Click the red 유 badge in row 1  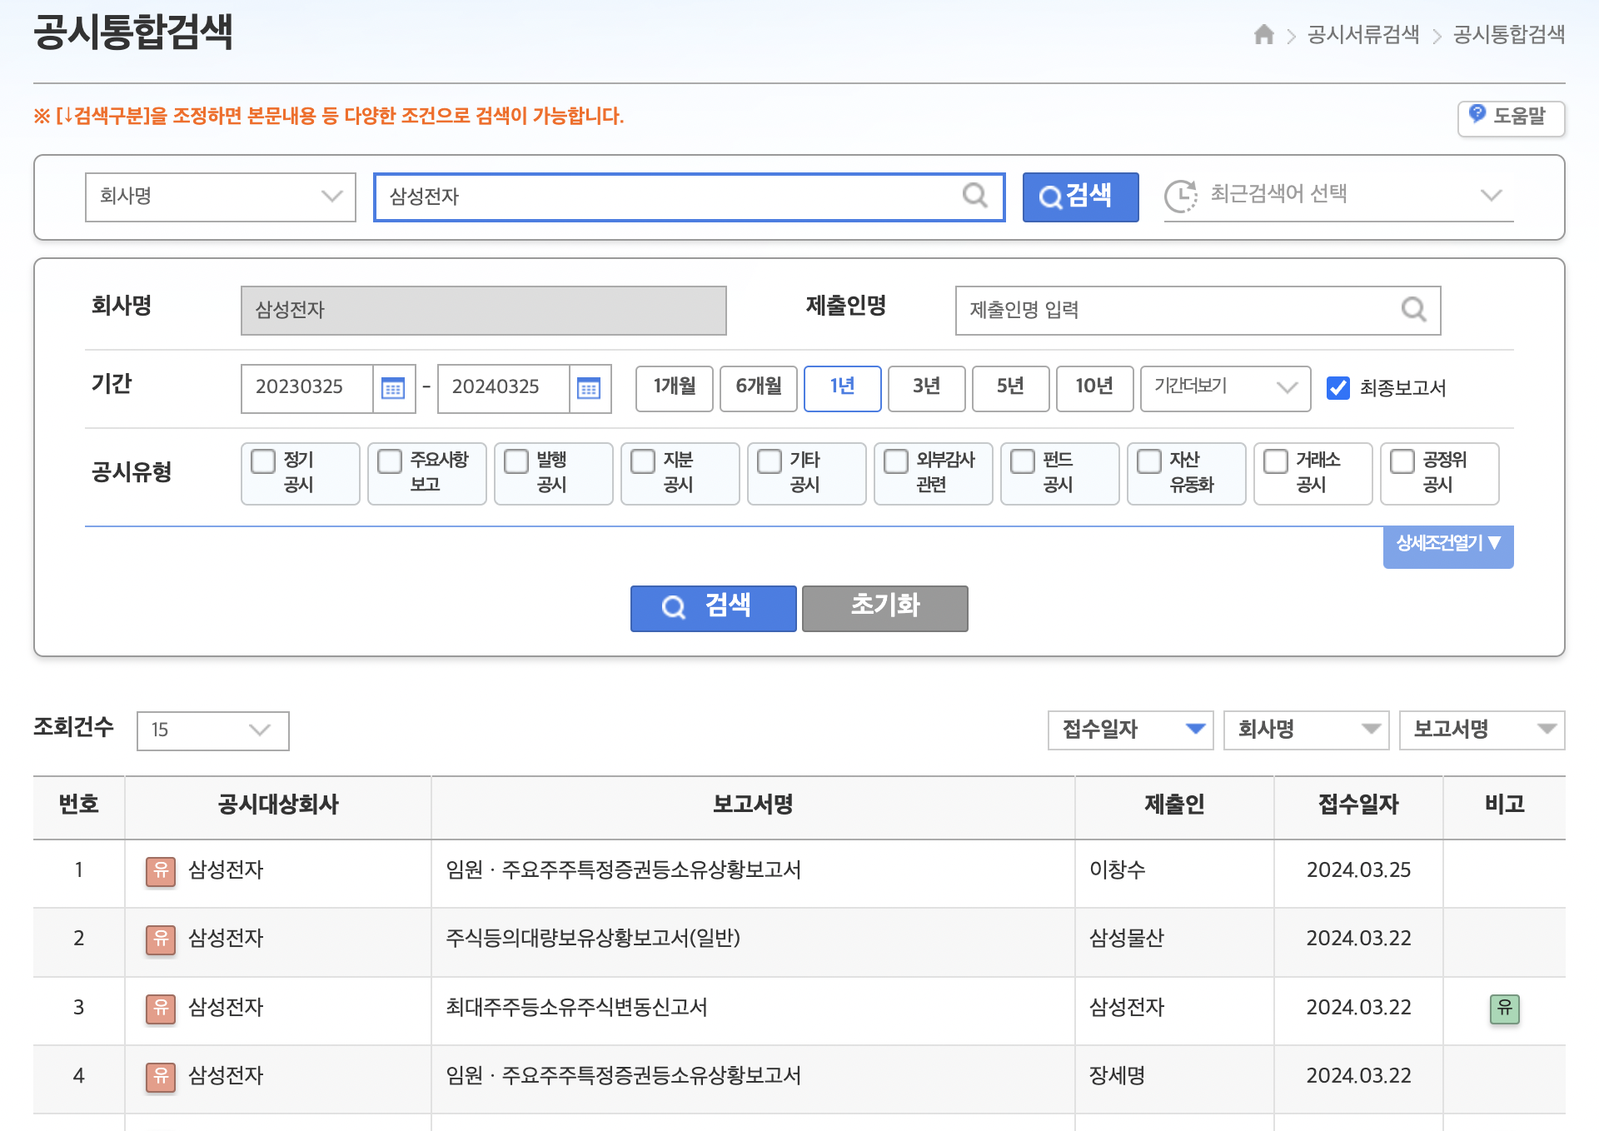pos(161,870)
